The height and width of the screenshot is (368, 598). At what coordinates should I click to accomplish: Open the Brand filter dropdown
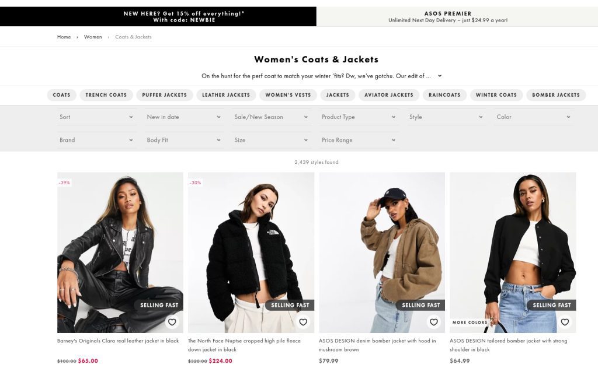click(96, 140)
